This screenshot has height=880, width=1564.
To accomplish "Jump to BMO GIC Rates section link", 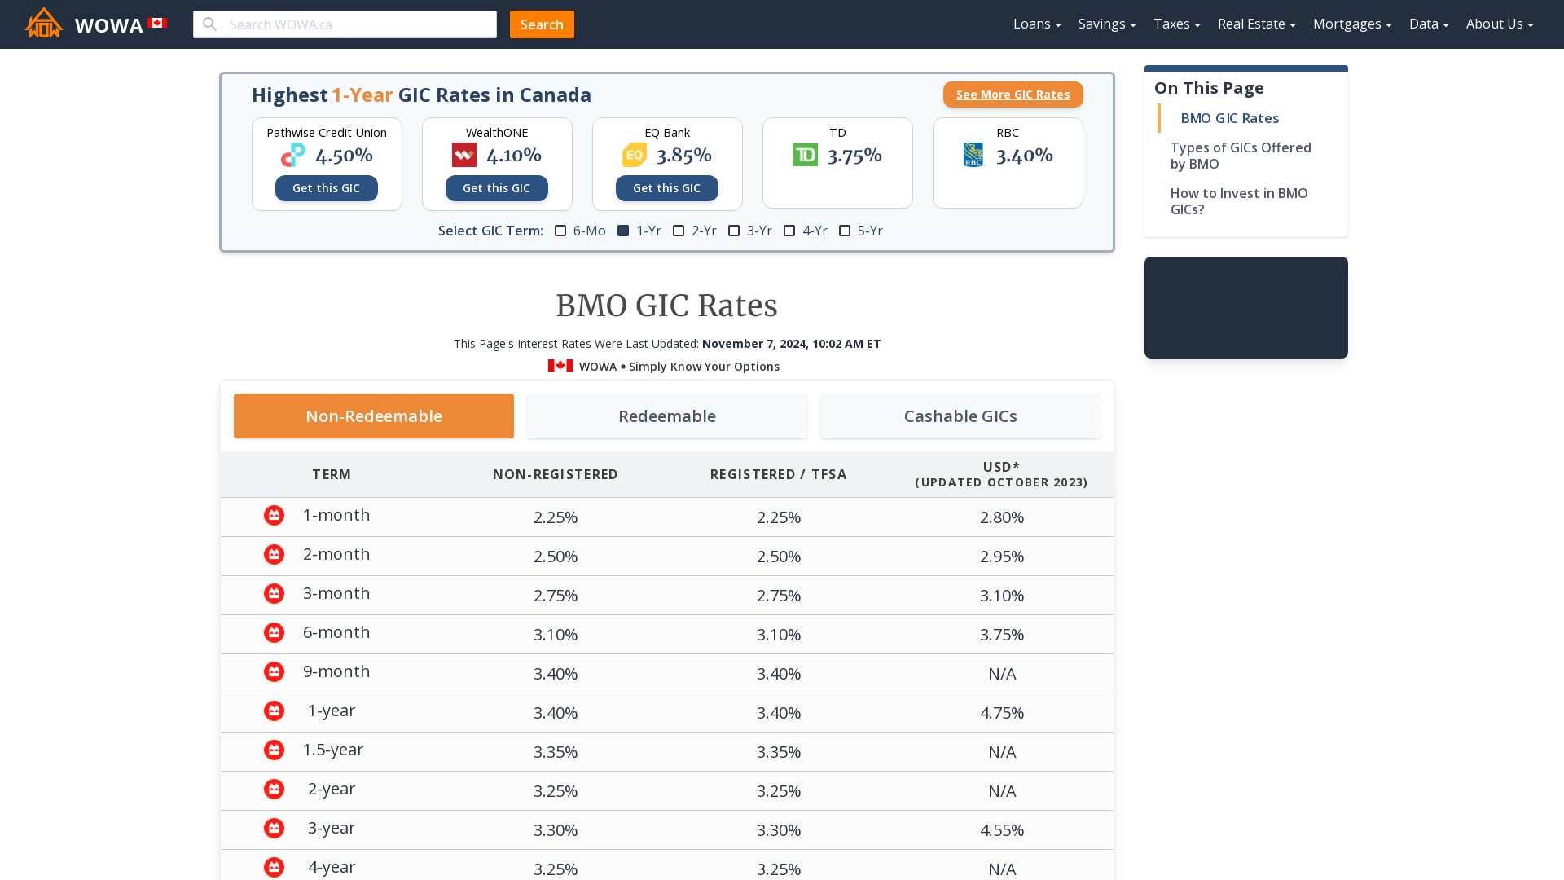I will (1229, 118).
